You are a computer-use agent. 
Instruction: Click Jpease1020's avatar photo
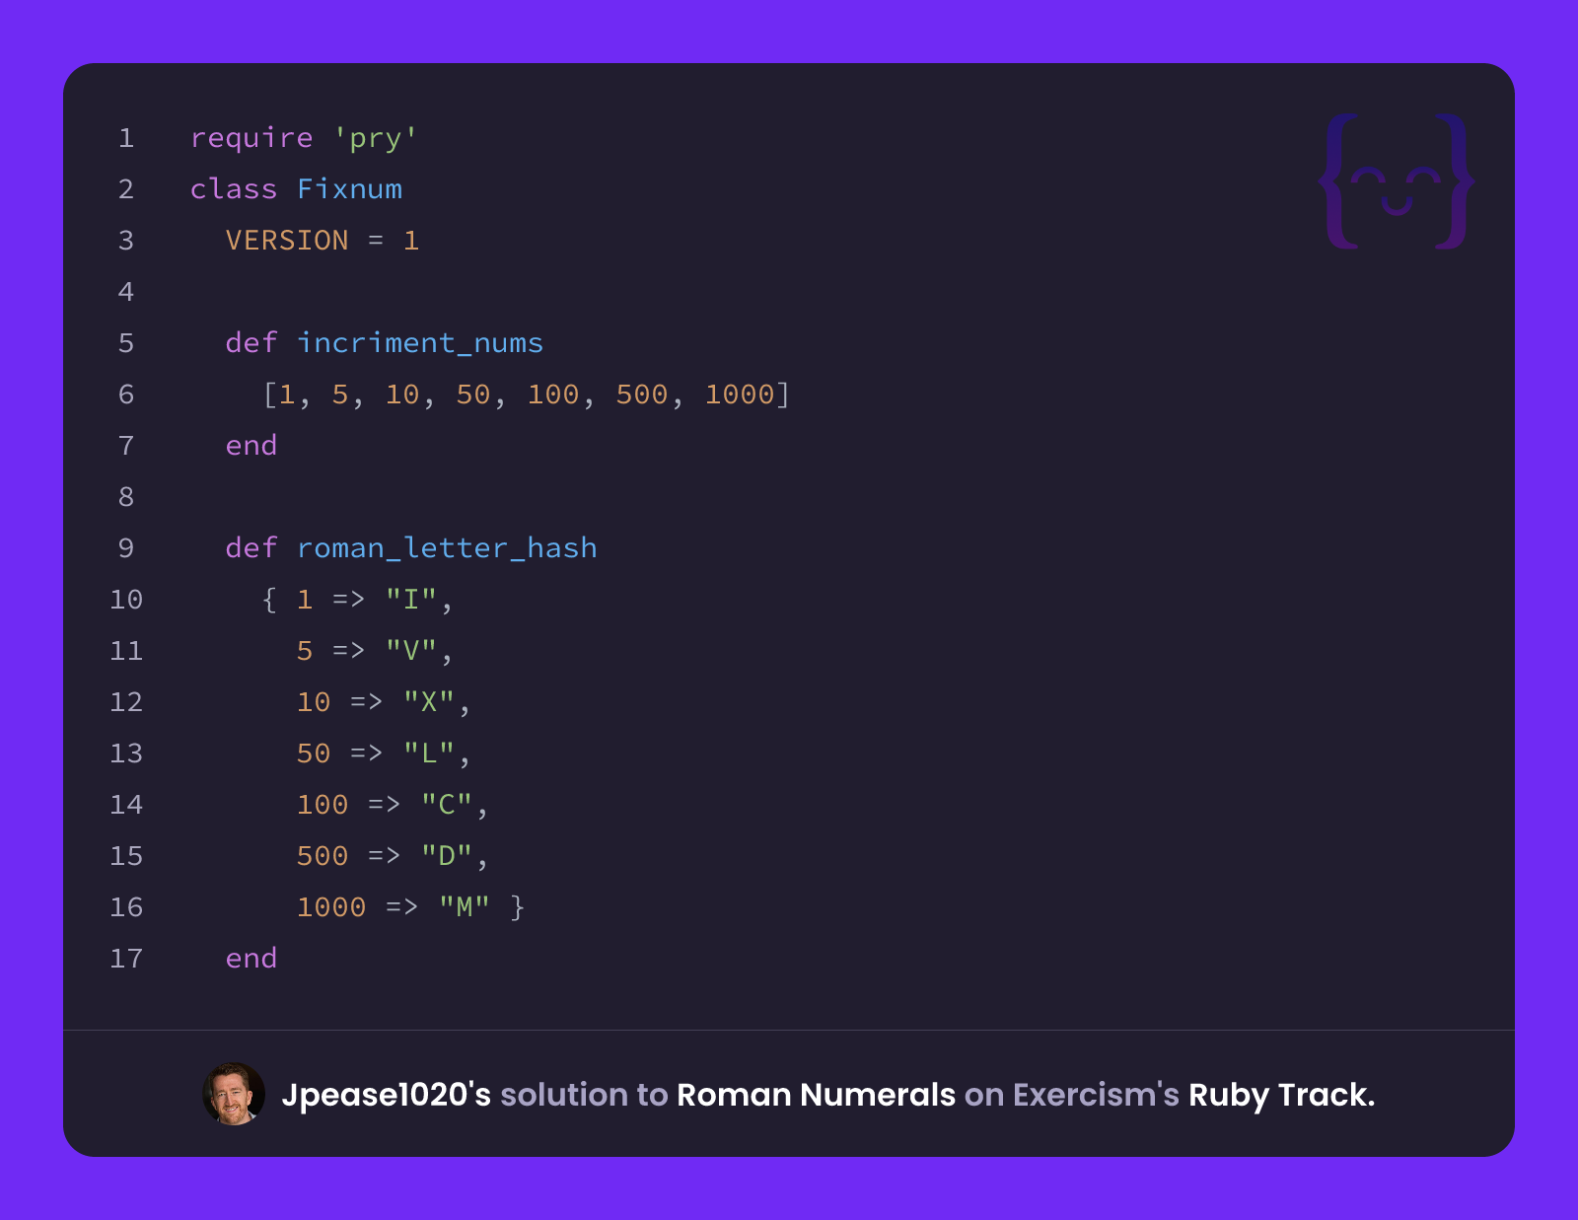click(234, 1094)
